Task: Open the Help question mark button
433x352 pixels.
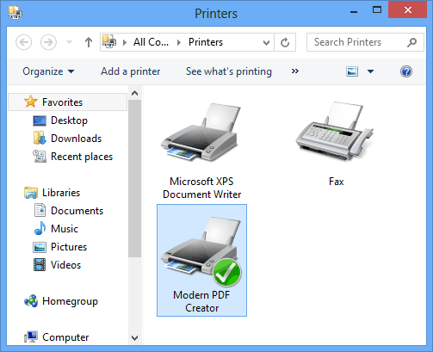Action: pyautogui.click(x=406, y=71)
